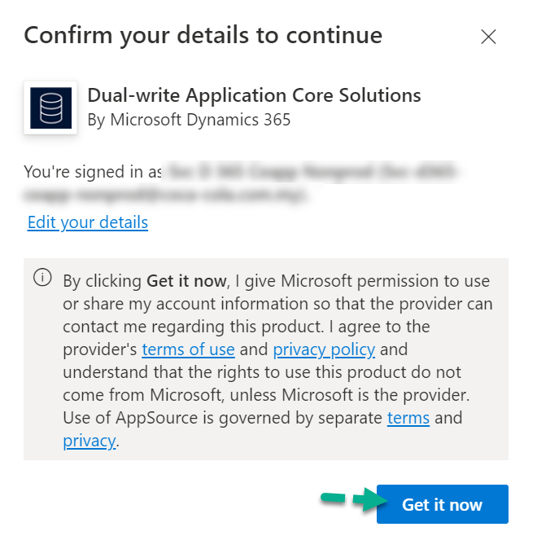This screenshot has height=549, width=537.
Task: Click the blurred email address line
Action: point(163,195)
